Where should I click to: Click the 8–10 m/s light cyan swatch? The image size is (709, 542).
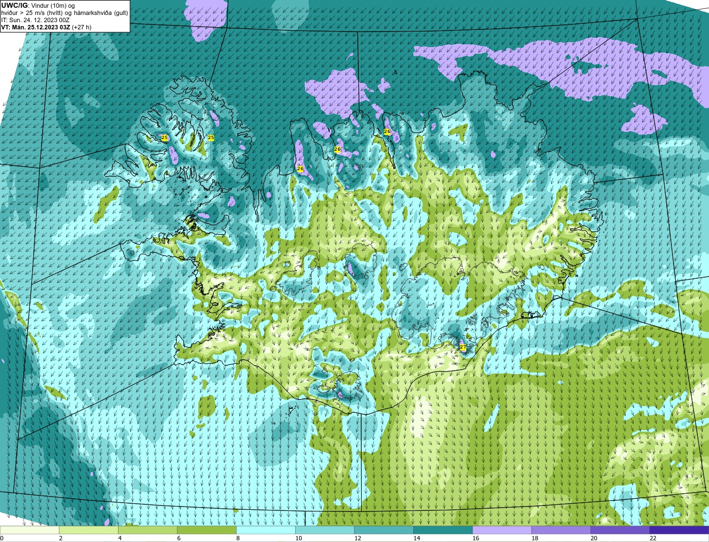tap(266, 530)
